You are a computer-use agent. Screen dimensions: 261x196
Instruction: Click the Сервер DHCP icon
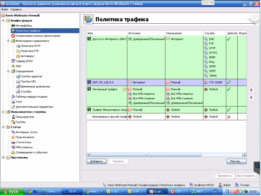[x=13, y=61]
